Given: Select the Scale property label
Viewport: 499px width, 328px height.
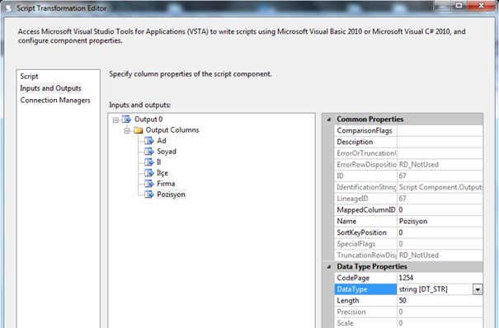Looking at the screenshot, I should tap(345, 323).
